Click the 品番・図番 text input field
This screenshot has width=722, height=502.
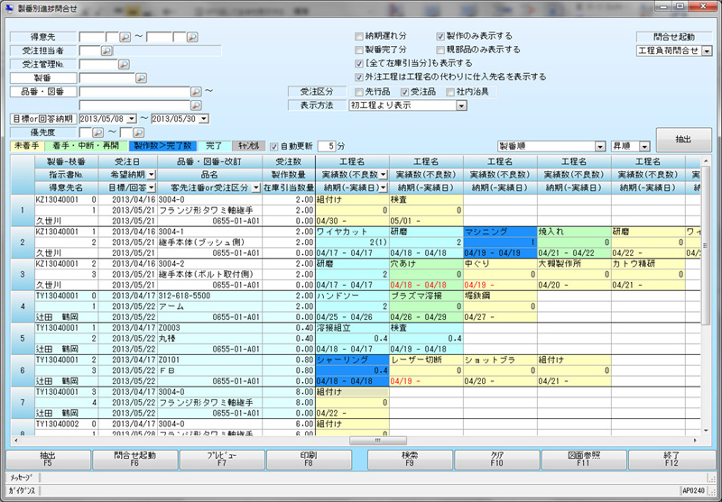click(x=134, y=92)
